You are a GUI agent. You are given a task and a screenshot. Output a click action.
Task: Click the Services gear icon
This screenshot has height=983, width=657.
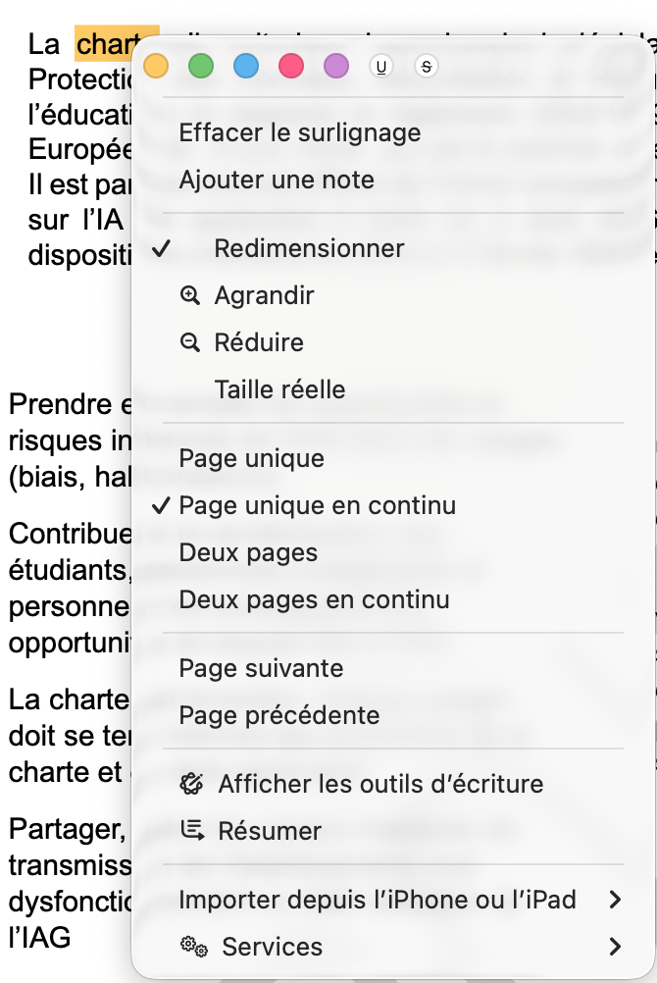pyautogui.click(x=193, y=947)
